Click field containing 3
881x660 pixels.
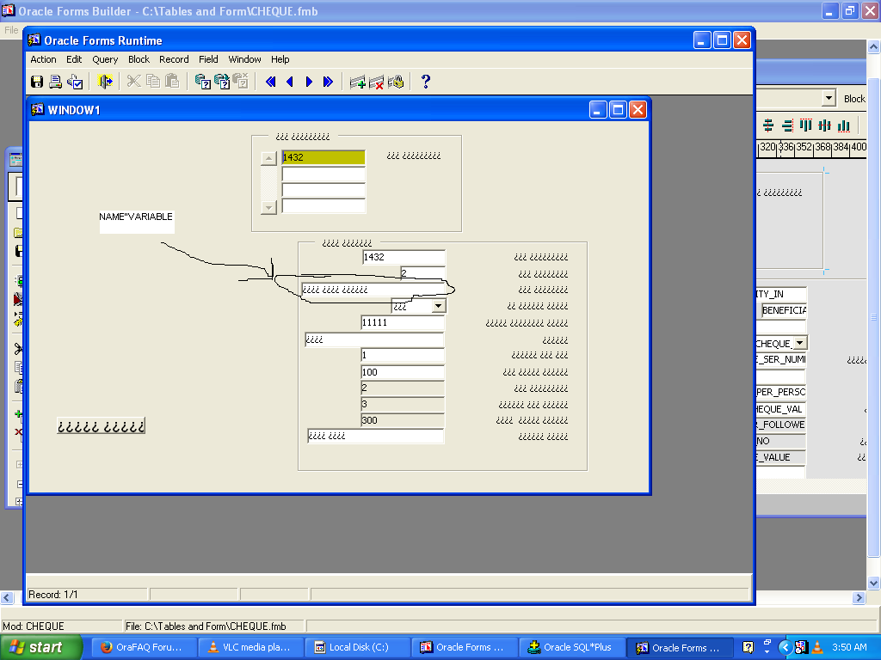point(403,404)
